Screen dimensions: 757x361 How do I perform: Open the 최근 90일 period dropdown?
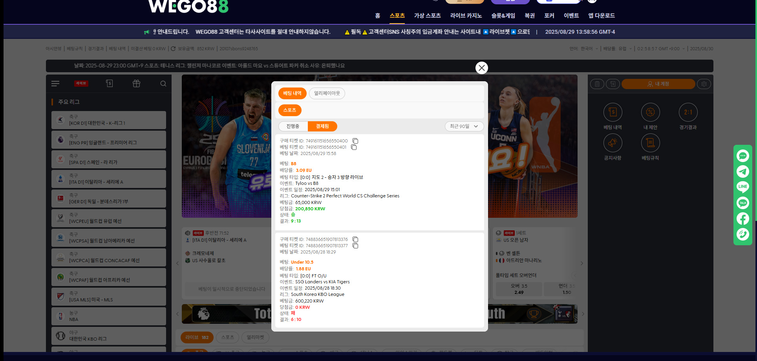pyautogui.click(x=464, y=126)
